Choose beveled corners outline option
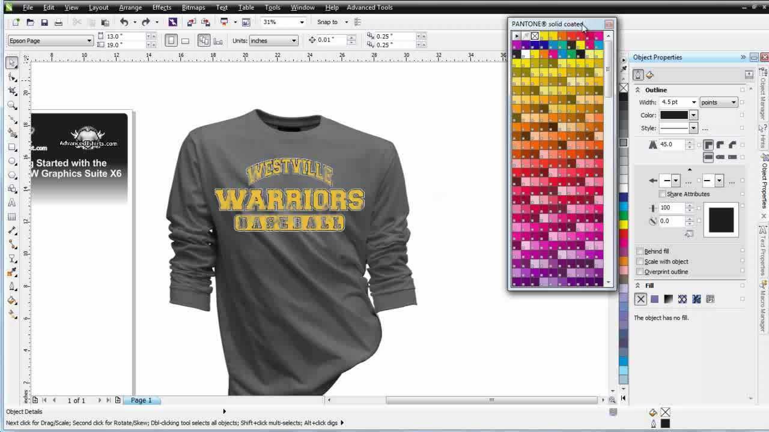This screenshot has height=432, width=769. [732, 145]
